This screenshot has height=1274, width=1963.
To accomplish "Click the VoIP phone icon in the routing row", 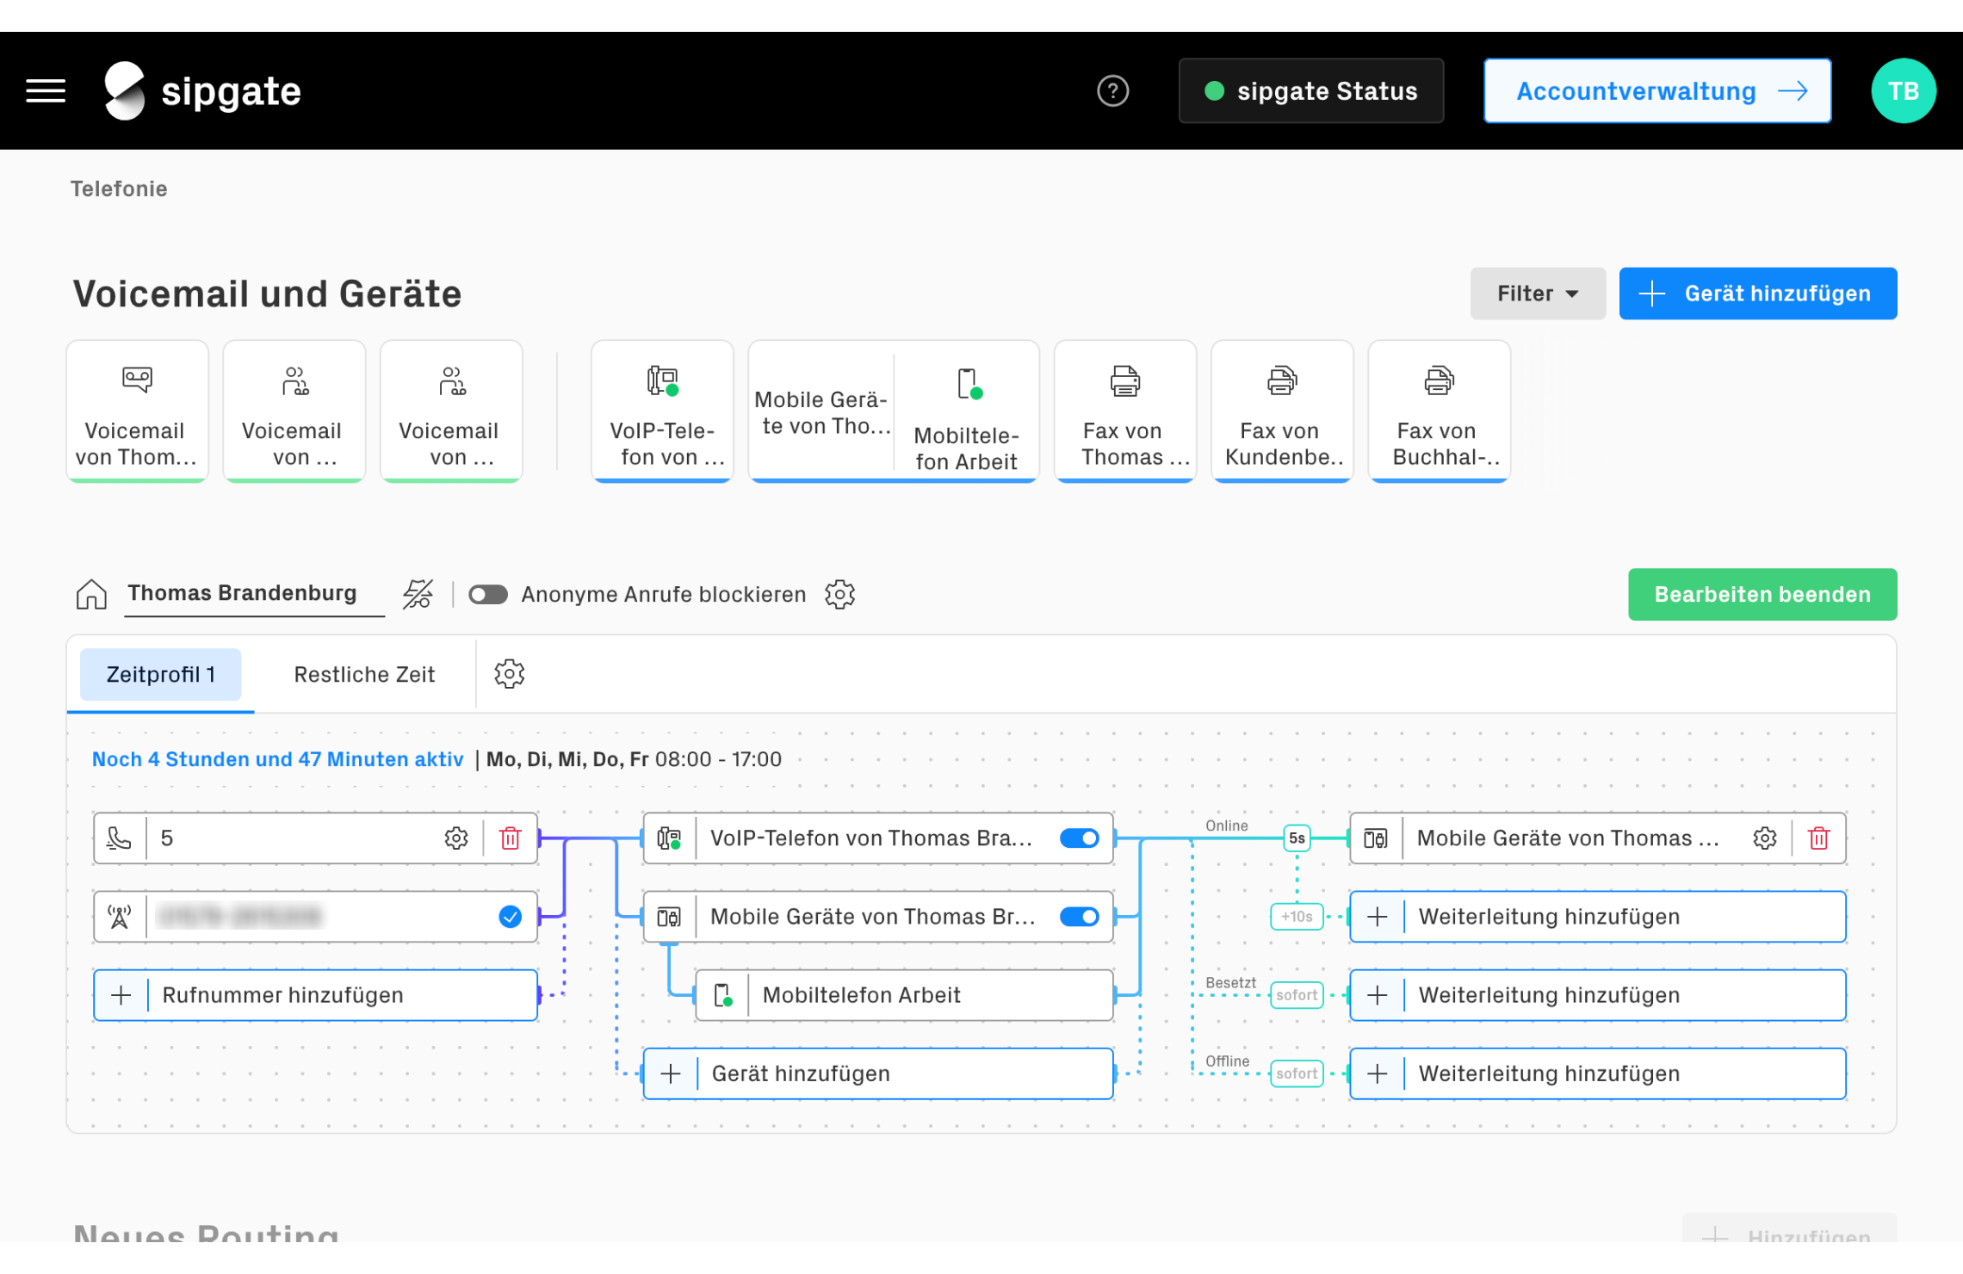I will tap(669, 838).
